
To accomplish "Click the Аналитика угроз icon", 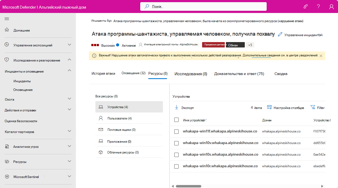I will (x=7, y=146).
